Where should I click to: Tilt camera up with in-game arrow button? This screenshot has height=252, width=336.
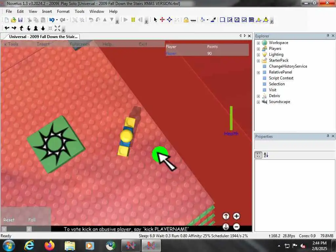[226, 216]
